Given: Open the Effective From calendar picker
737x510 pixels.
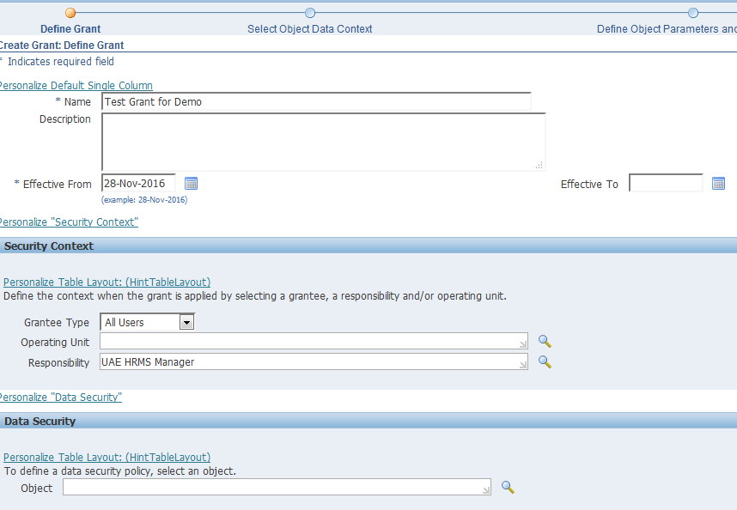Looking at the screenshot, I should (191, 184).
